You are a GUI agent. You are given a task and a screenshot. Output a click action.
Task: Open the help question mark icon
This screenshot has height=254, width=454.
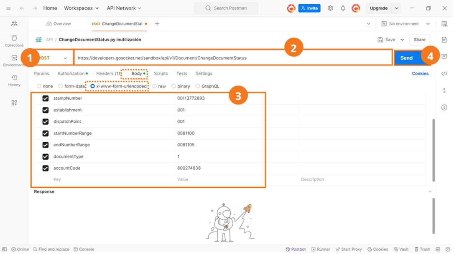pyautogui.click(x=448, y=249)
